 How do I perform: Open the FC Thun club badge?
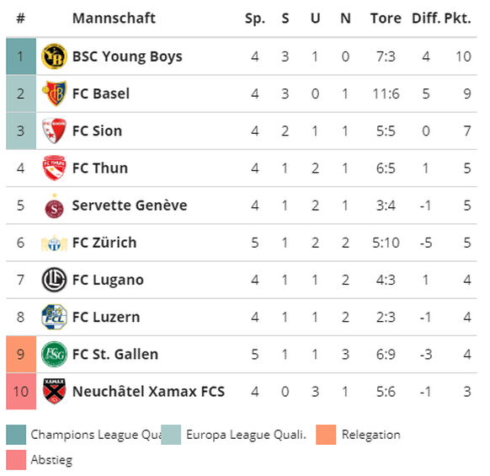tap(54, 168)
